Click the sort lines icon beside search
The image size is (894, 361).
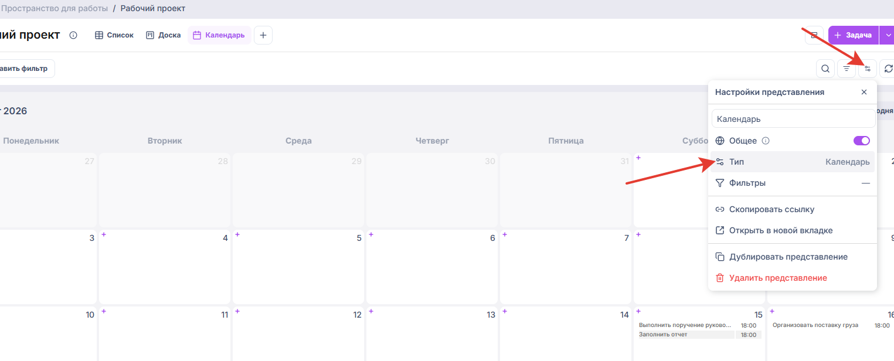click(x=847, y=69)
